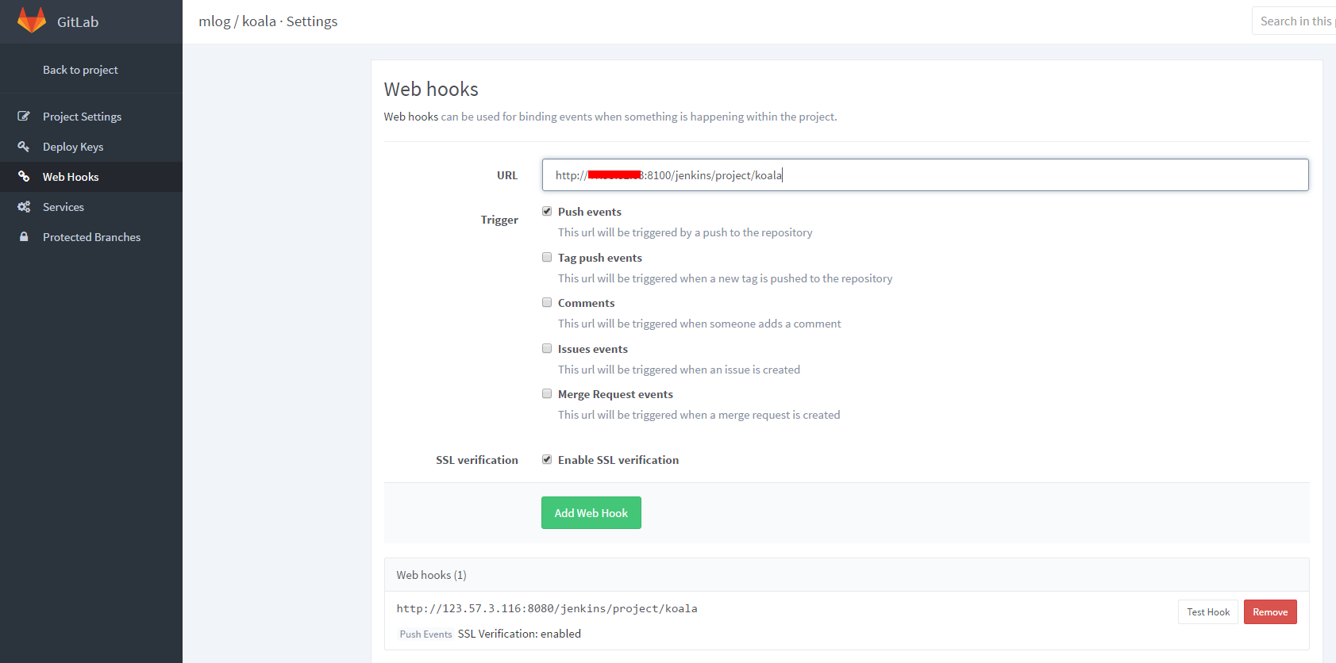Enable the Tag push events checkbox
The width and height of the screenshot is (1336, 663).
click(547, 257)
